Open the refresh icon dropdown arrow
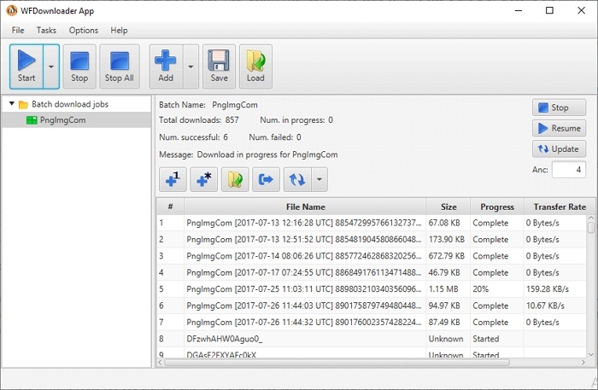This screenshot has width=598, height=390. tap(320, 179)
